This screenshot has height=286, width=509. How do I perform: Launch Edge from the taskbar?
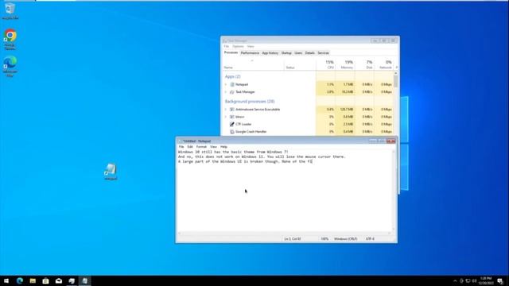coord(20,280)
